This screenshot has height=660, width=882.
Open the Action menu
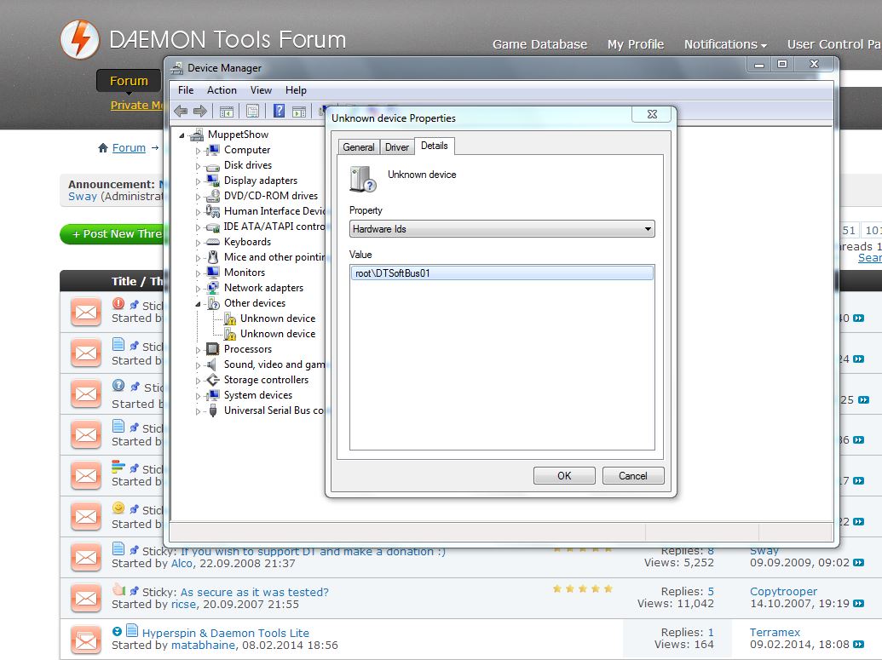222,90
